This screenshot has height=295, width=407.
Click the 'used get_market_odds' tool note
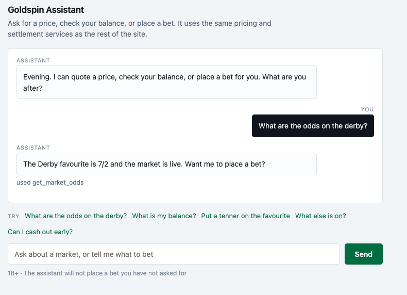tap(50, 183)
